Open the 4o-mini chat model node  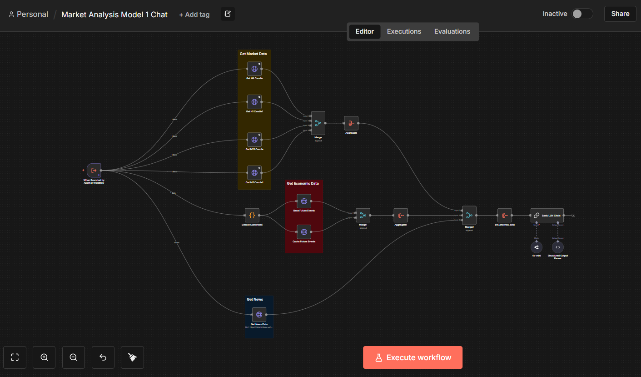coord(537,247)
